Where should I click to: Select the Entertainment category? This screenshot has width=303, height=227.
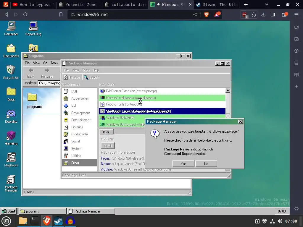tap(79, 120)
